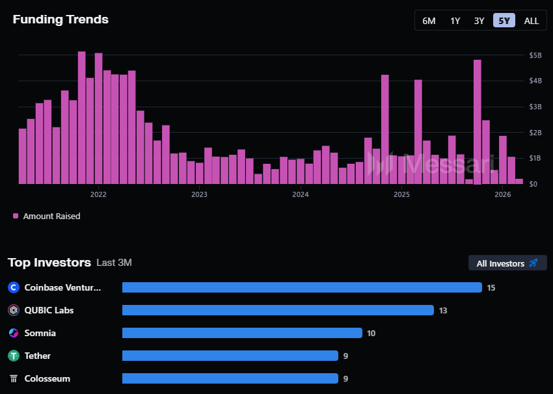This screenshot has width=553, height=394.
Task: Click the Coinbase Ventures logo icon
Action: pyautogui.click(x=14, y=287)
